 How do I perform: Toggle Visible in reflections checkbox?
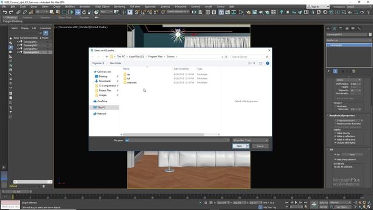[x=336, y=136]
